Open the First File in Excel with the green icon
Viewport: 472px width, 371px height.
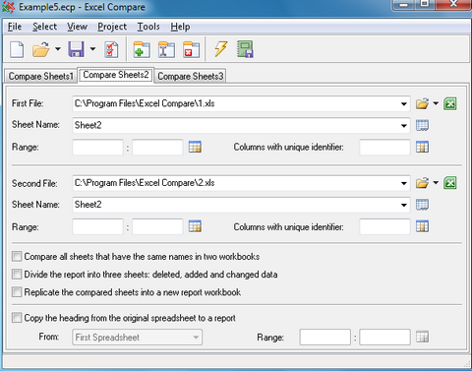point(450,103)
